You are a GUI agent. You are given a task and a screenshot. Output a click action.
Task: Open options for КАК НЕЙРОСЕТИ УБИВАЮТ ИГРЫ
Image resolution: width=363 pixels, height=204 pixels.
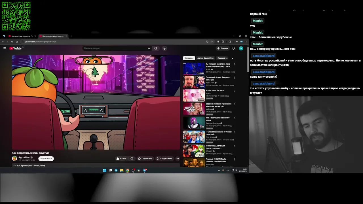(x=234, y=118)
